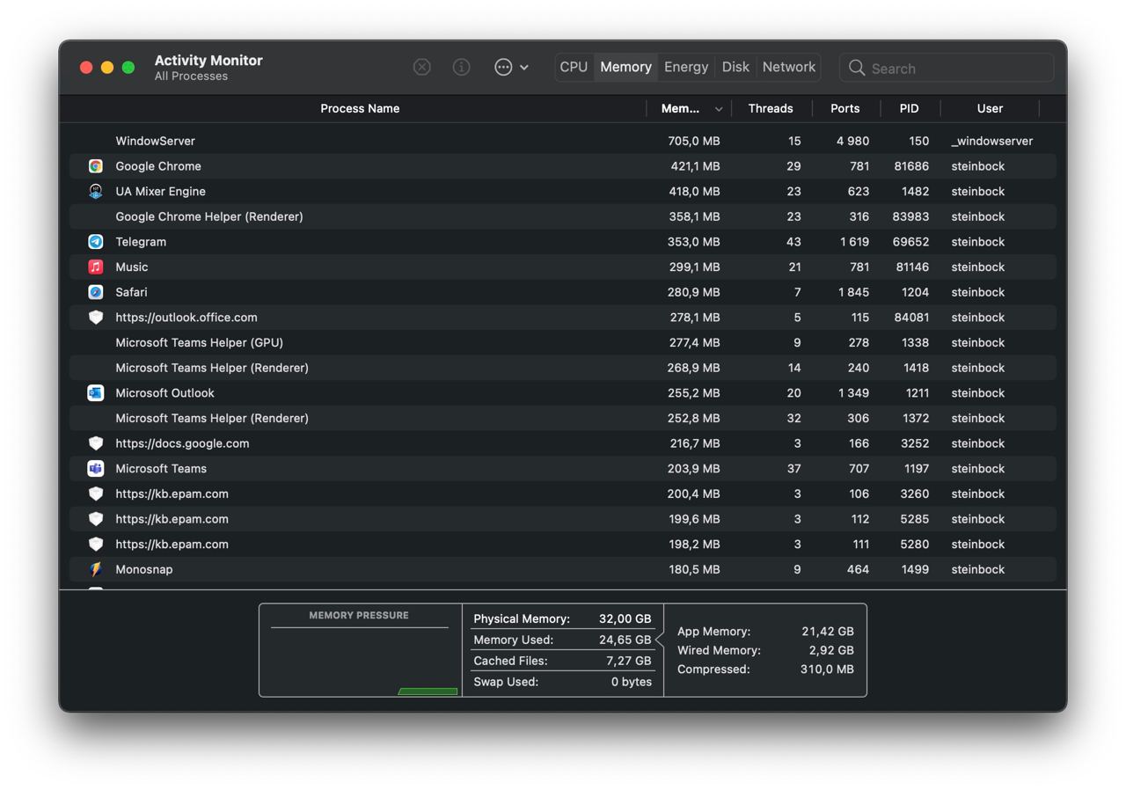Click shield icon of kb.epam.com 199,6 MB
The height and width of the screenshot is (790, 1126).
pos(96,519)
